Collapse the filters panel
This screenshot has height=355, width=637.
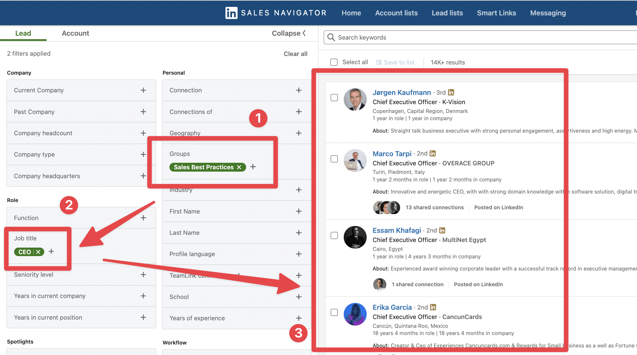pos(289,33)
